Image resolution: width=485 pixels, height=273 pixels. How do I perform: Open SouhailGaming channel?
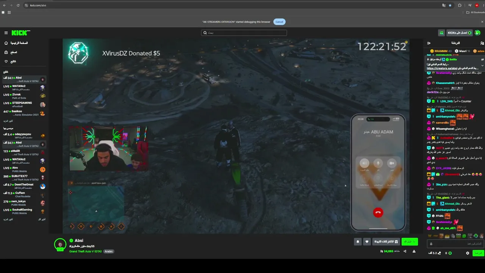(24, 211)
